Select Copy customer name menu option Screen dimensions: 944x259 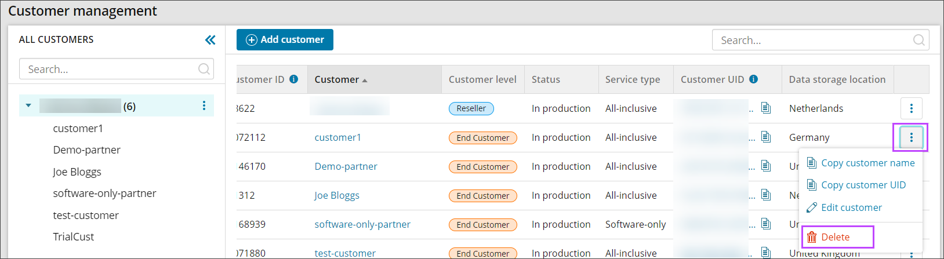(x=867, y=163)
